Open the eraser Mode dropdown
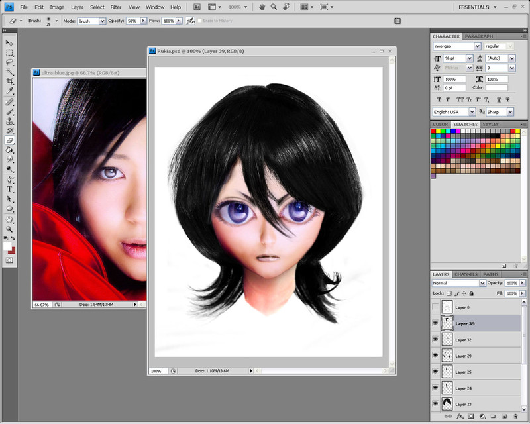Image resolution: width=530 pixels, height=424 pixels. (102, 21)
